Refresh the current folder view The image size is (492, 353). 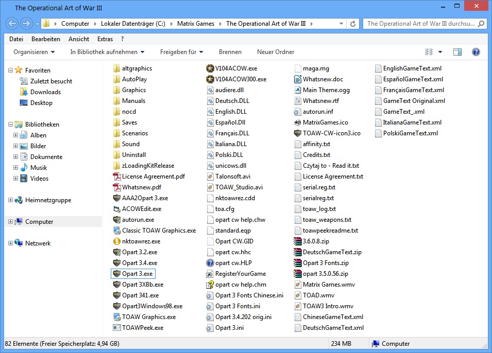click(x=353, y=24)
